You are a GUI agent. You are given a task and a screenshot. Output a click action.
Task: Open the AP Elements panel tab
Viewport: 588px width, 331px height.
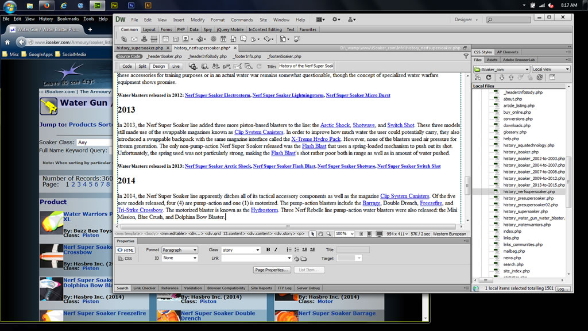(x=508, y=52)
